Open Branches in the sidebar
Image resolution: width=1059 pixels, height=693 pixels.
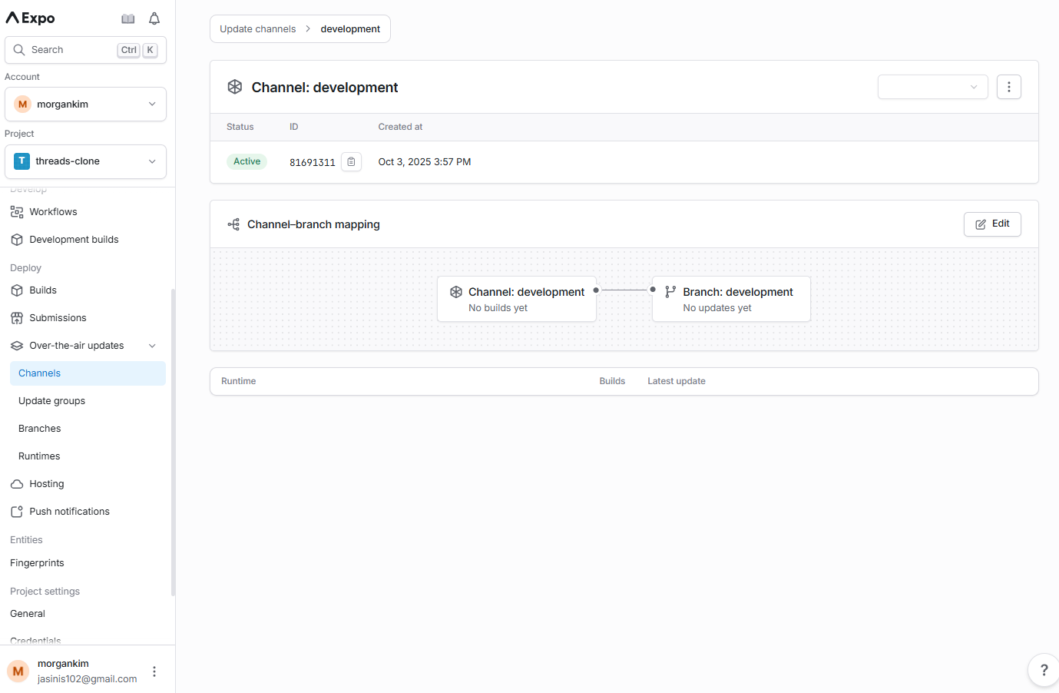[39, 429]
